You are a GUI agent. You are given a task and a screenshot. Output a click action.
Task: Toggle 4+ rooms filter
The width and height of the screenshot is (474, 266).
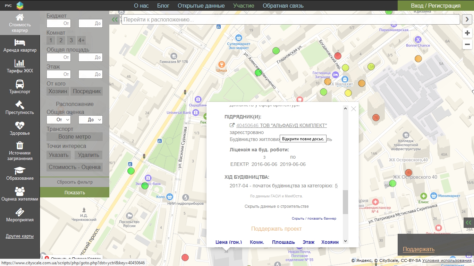click(x=81, y=40)
